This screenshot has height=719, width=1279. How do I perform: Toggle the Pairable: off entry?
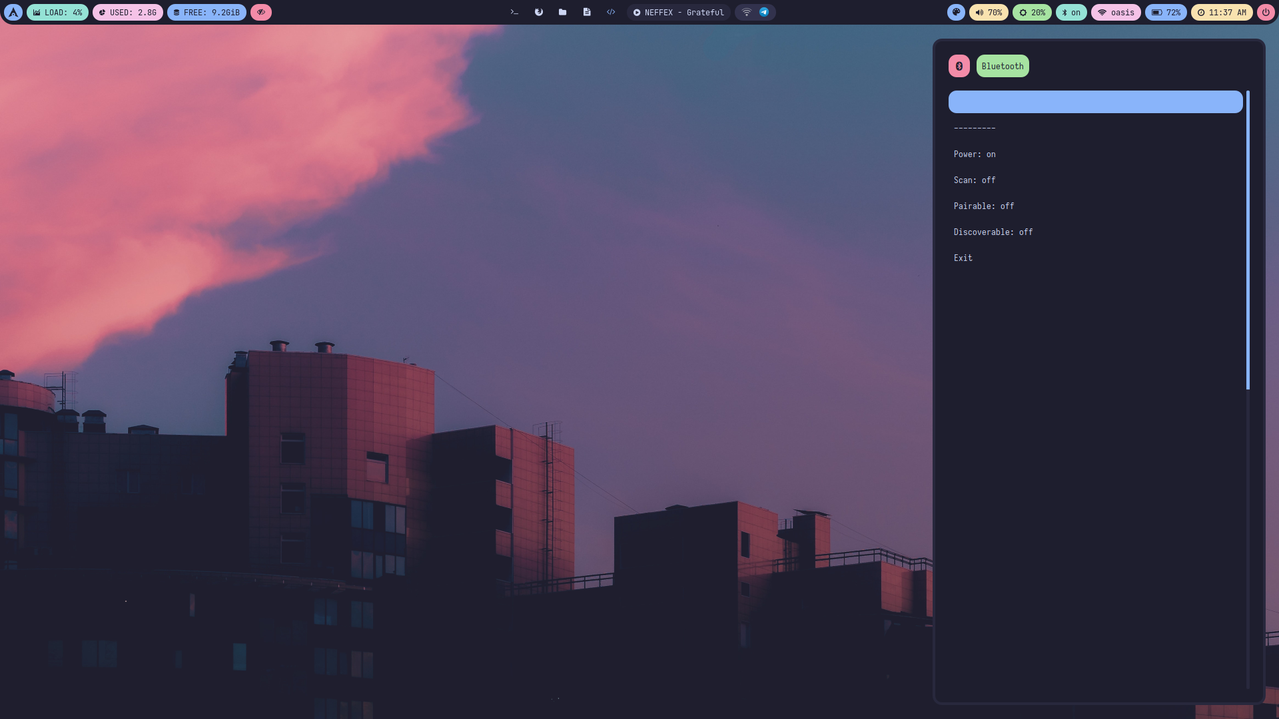click(984, 206)
